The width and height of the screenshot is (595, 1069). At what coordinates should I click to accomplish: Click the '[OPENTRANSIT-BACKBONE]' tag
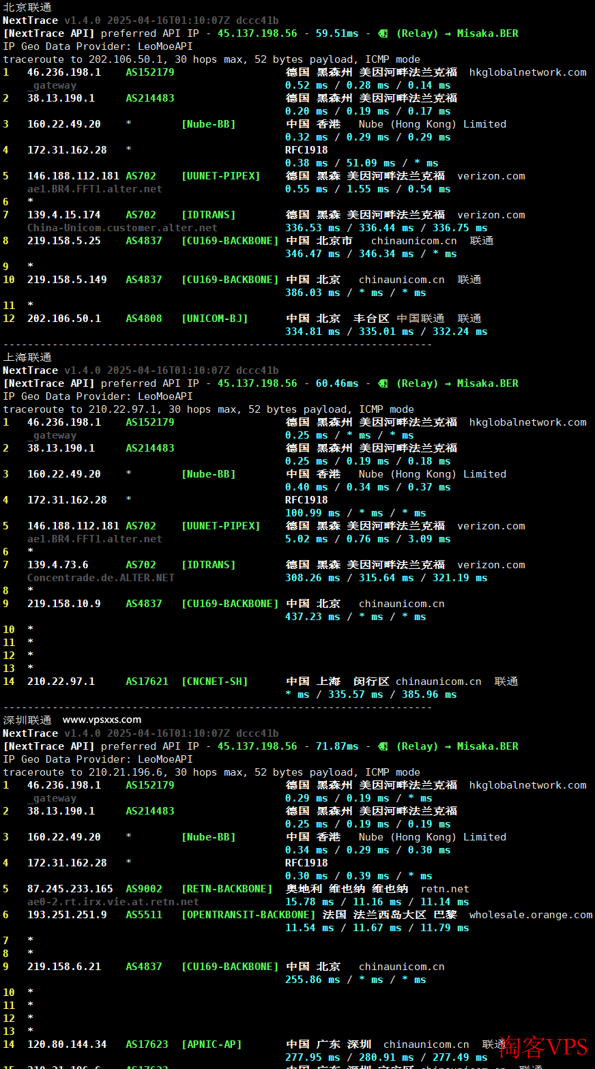click(248, 915)
